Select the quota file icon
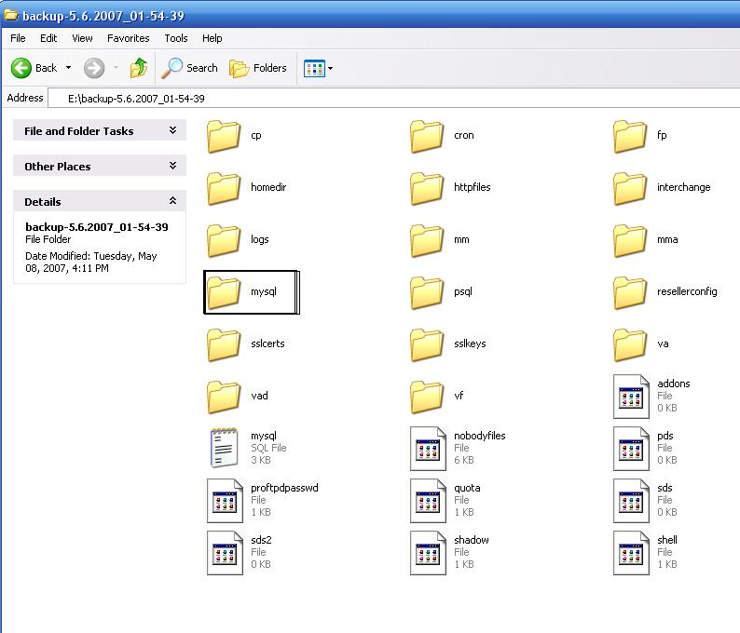Screen dimensions: 740x633 pyautogui.click(x=428, y=501)
